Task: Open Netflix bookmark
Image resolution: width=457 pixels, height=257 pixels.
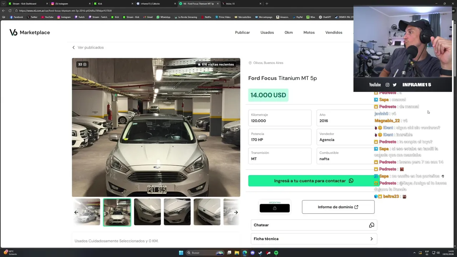Action: [x=206, y=17]
